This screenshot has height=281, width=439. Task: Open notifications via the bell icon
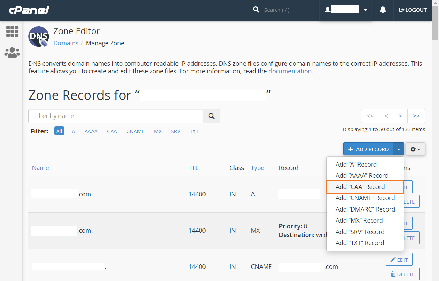tap(383, 10)
